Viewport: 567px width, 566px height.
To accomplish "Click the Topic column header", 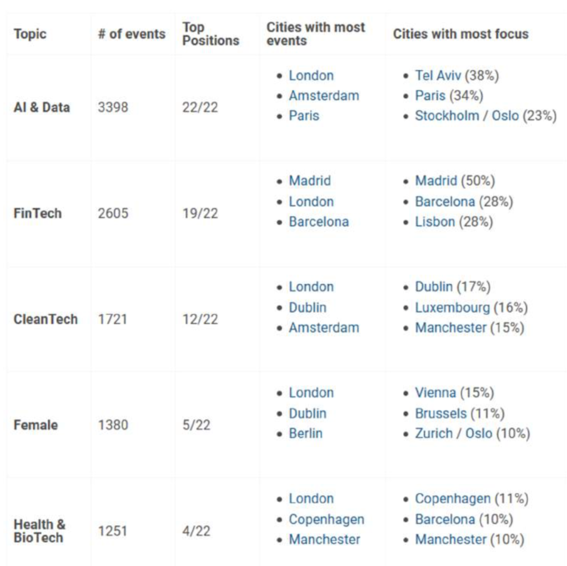I will coord(30,34).
